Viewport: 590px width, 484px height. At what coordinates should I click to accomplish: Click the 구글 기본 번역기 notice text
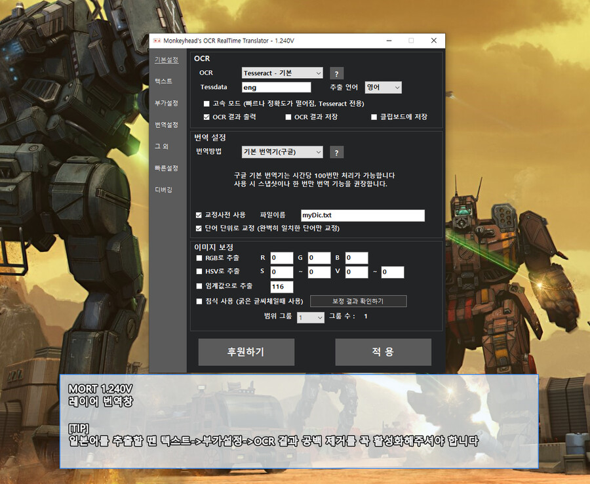coord(314,180)
